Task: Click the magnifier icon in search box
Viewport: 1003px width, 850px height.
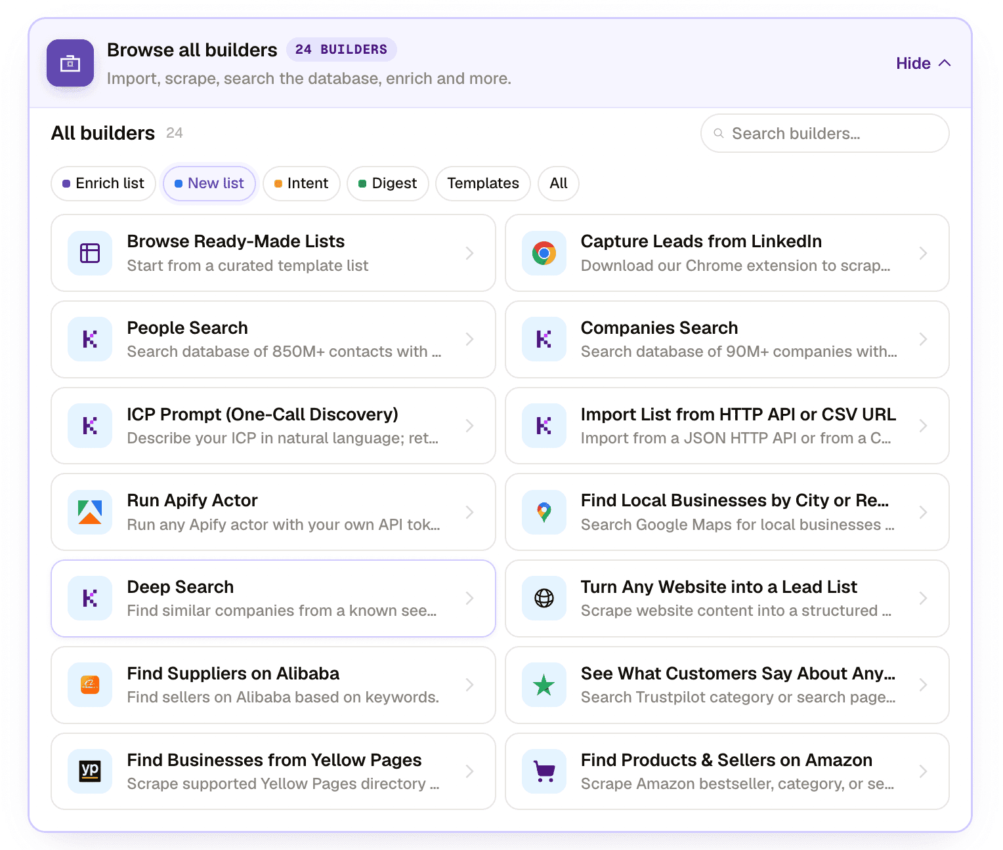Action: coord(719,133)
